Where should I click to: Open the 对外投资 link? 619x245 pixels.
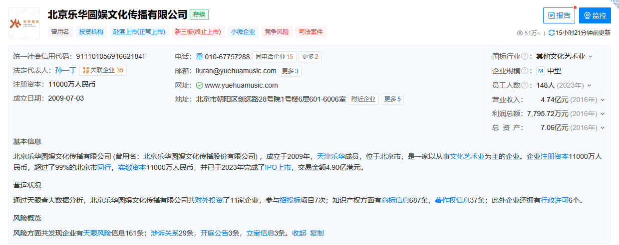coord(209,201)
